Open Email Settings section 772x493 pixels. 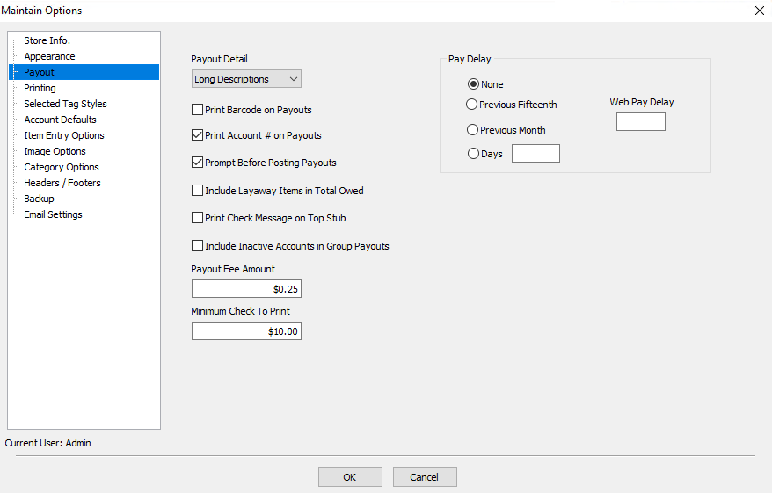click(53, 214)
